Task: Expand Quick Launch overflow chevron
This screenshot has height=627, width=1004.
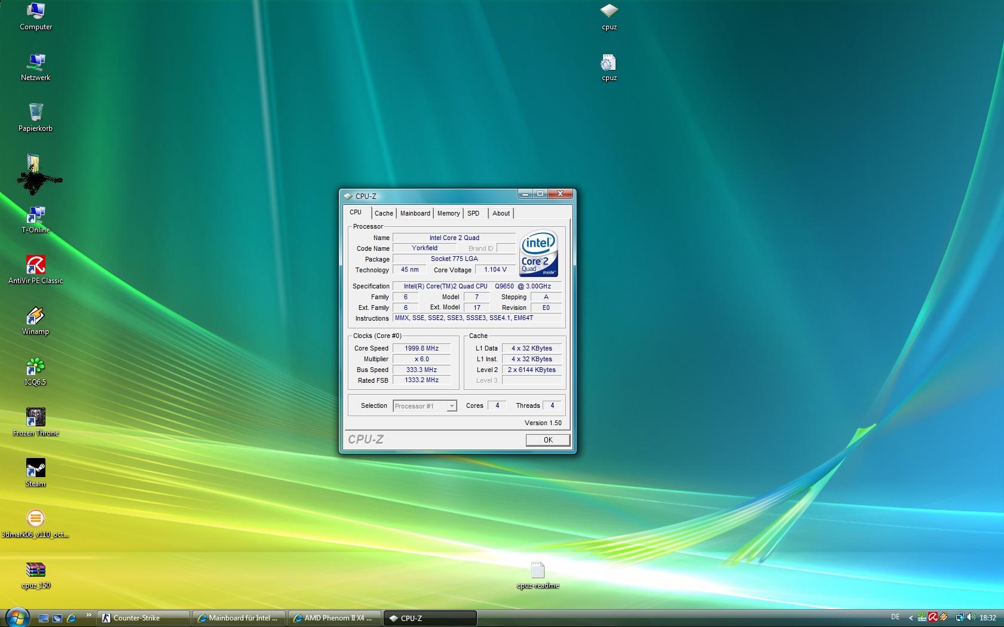Action: (x=88, y=615)
